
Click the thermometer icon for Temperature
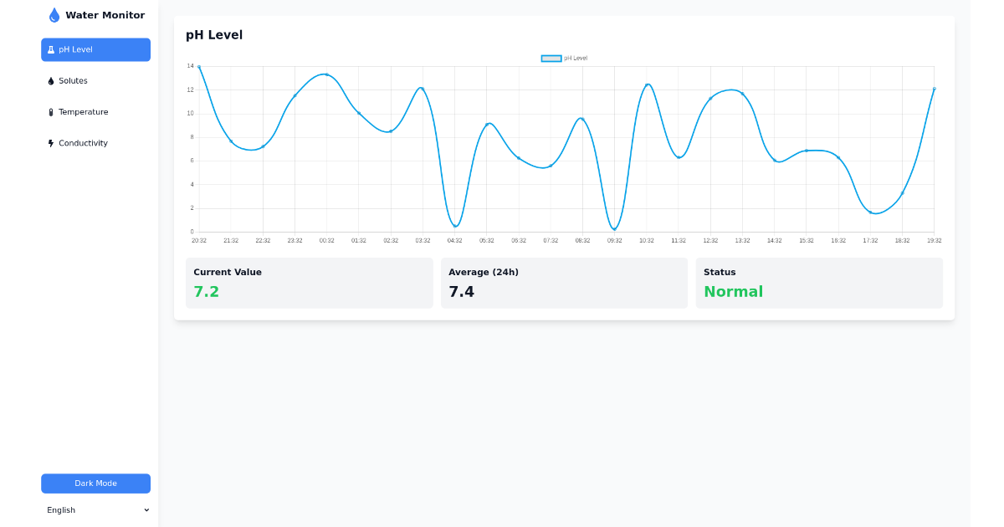(x=51, y=111)
